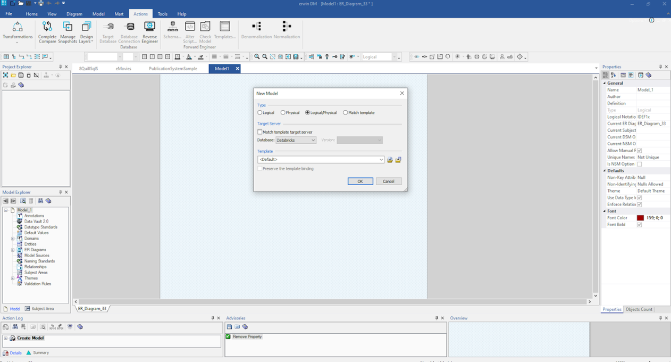The image size is (671, 362).
Task: Enable Match template target server checkbox
Action: point(260,132)
